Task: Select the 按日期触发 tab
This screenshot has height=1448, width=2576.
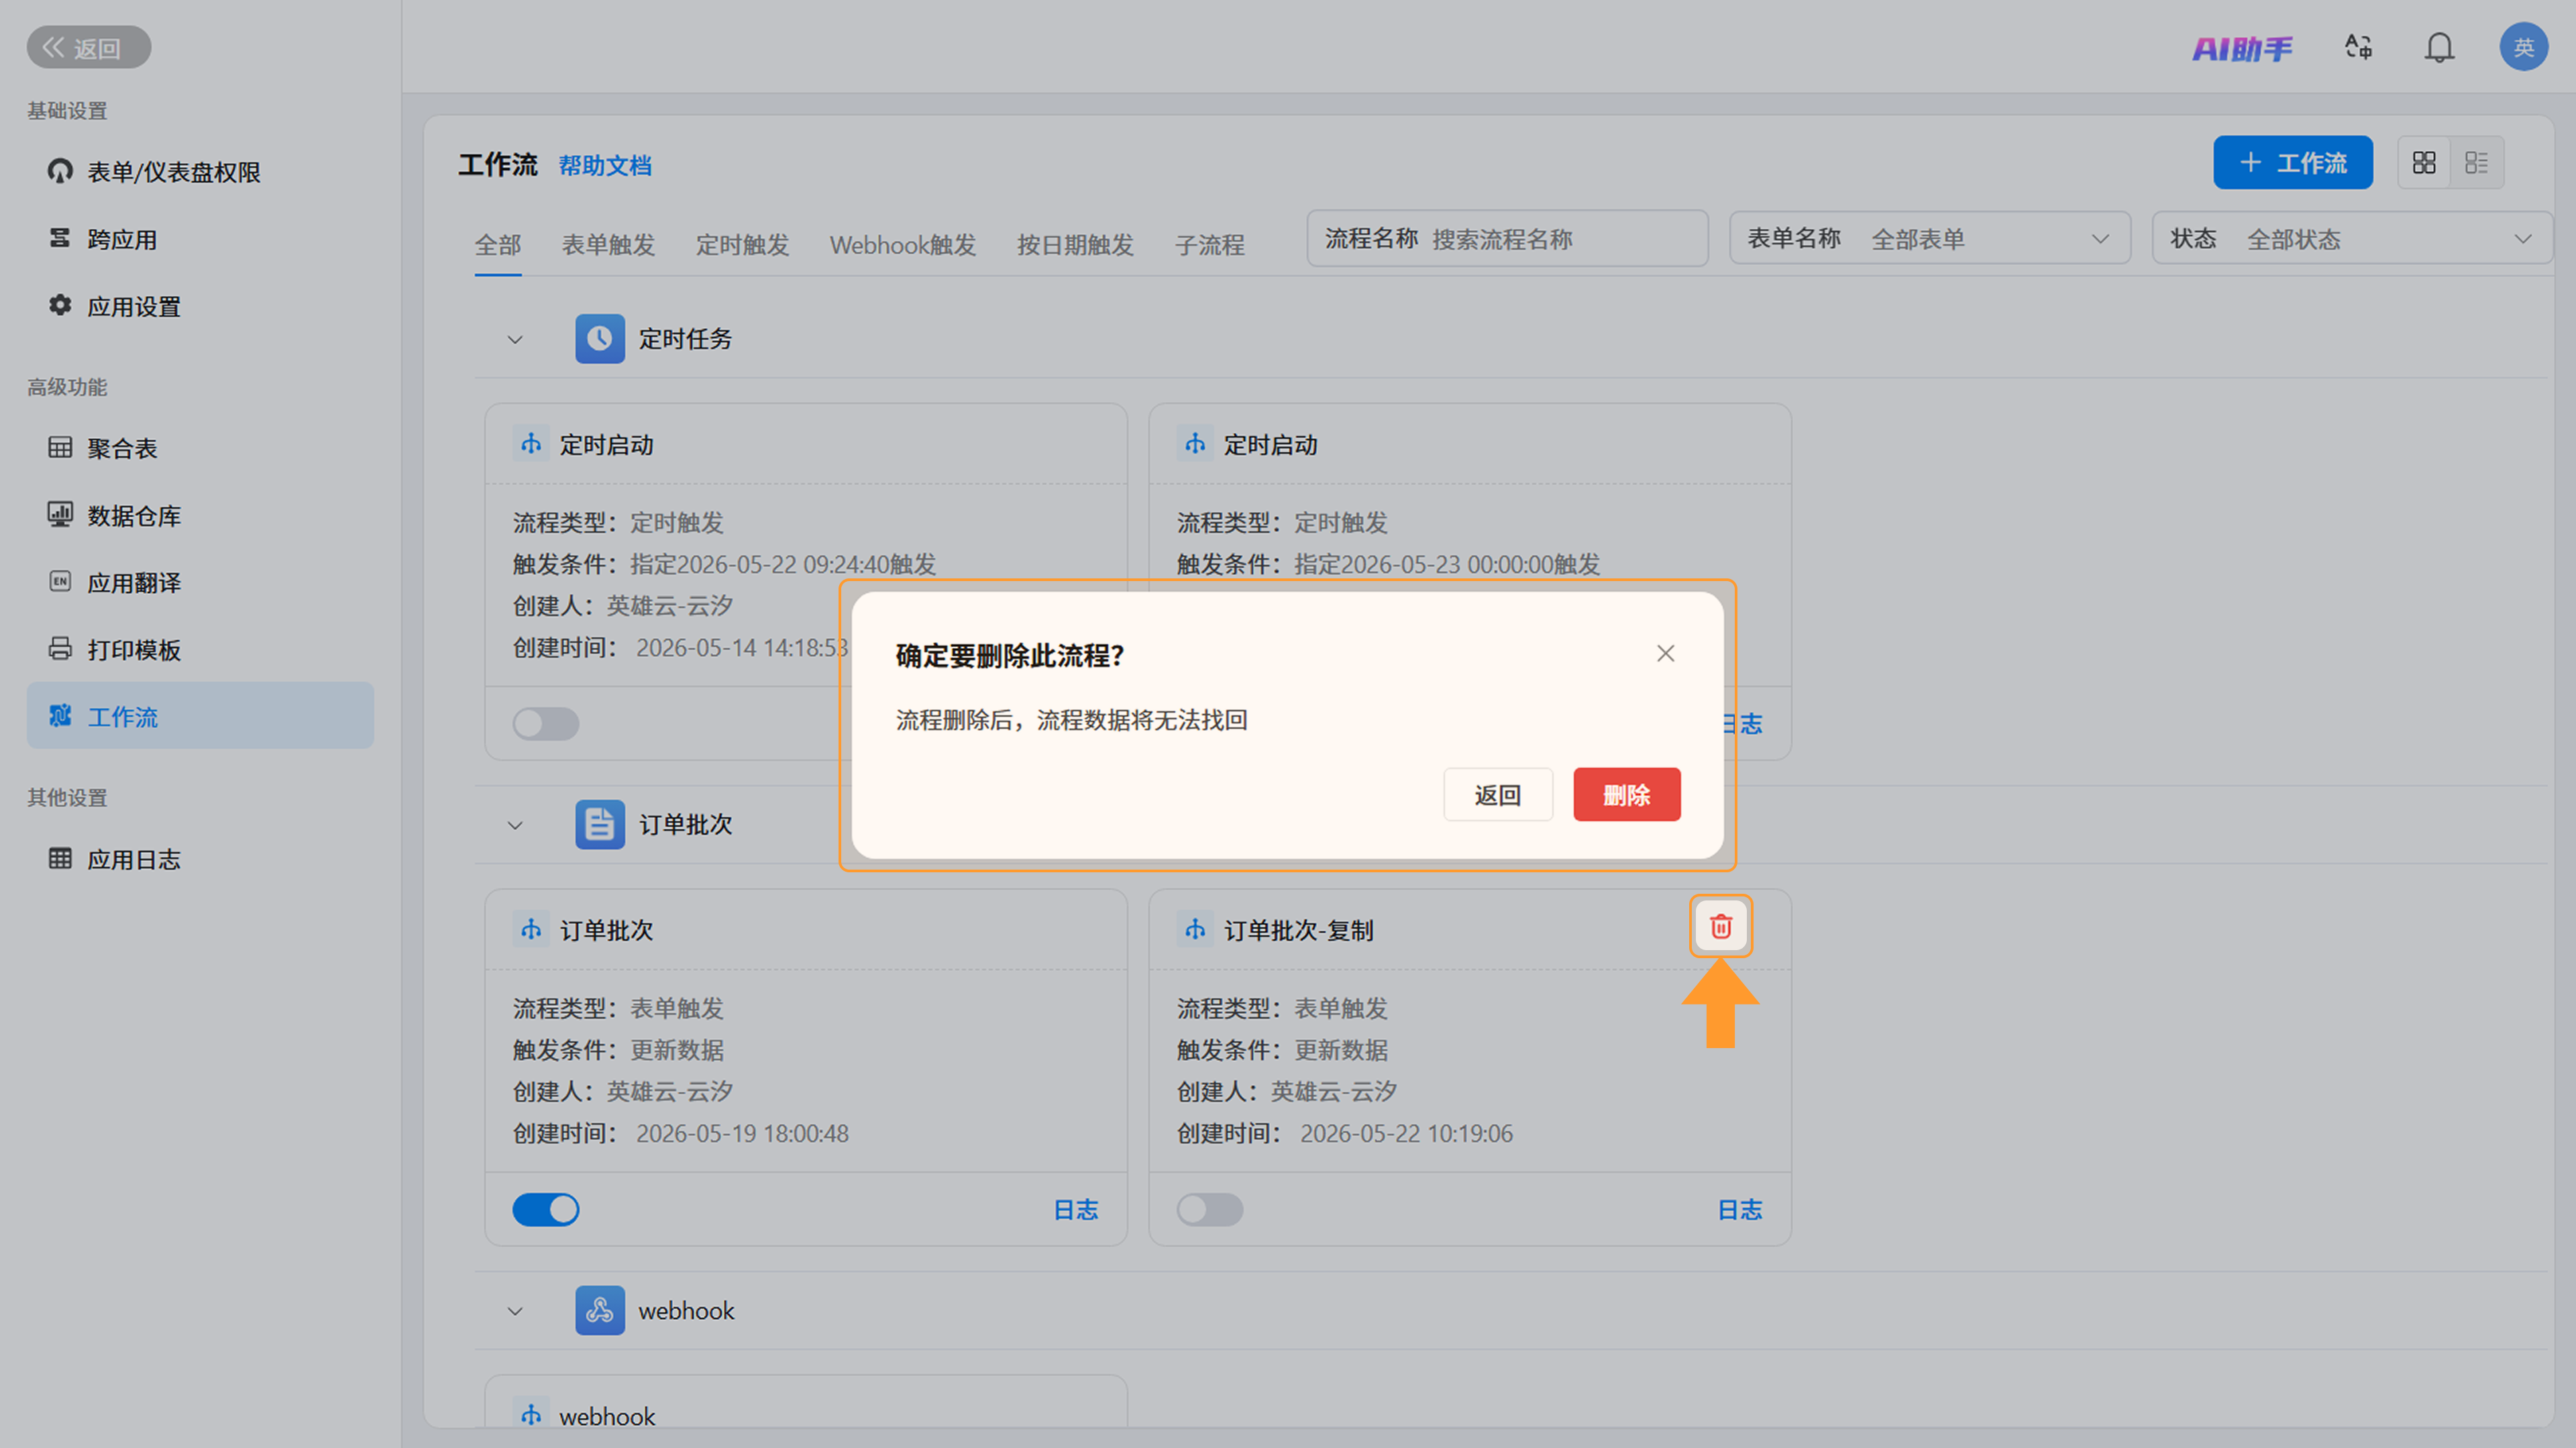Action: [1075, 245]
